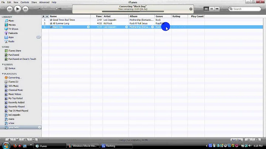Sort by Name column
266x149 pixels.
pyautogui.click(x=69, y=17)
